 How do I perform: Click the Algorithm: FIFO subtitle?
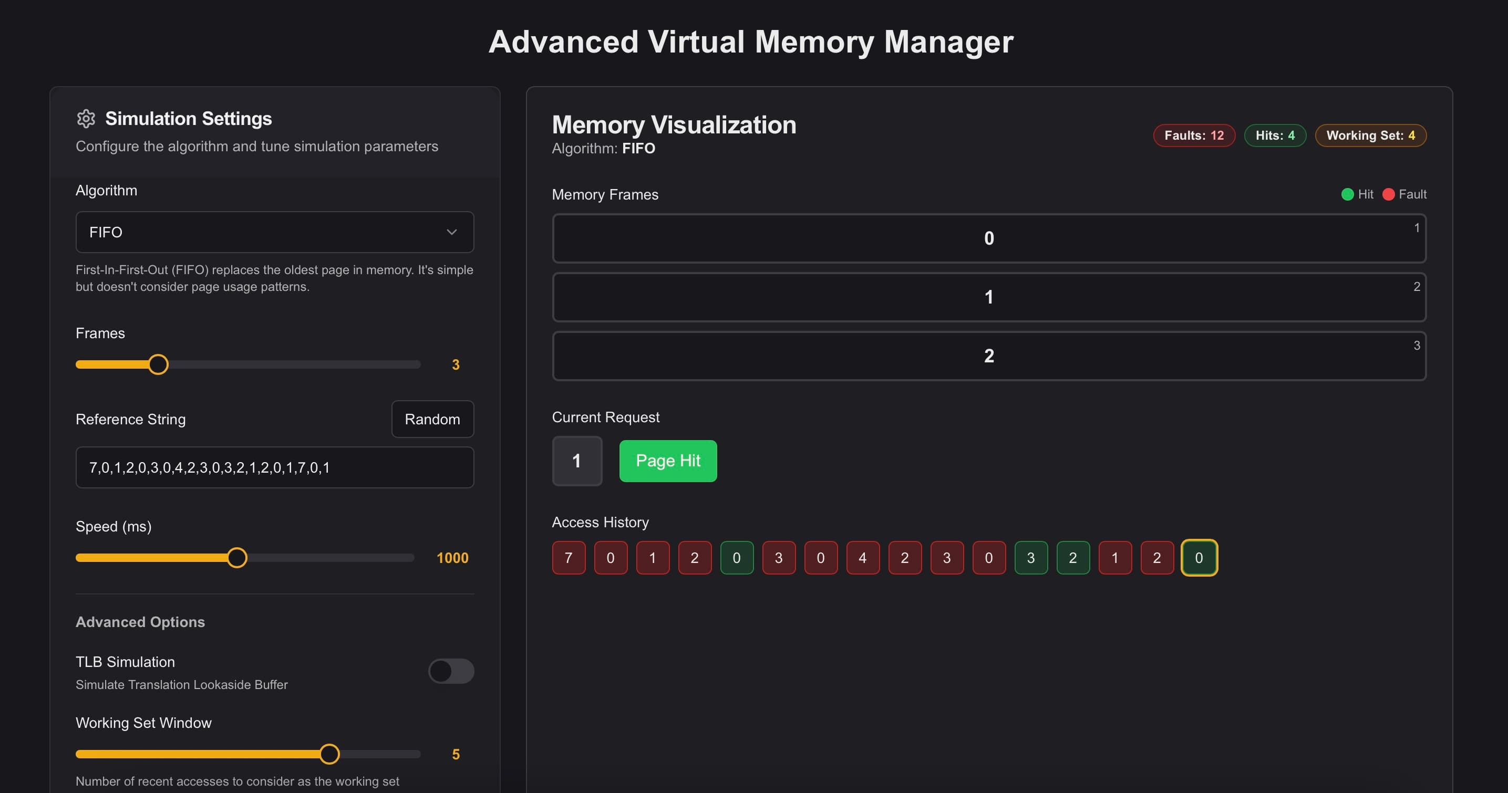(x=604, y=149)
